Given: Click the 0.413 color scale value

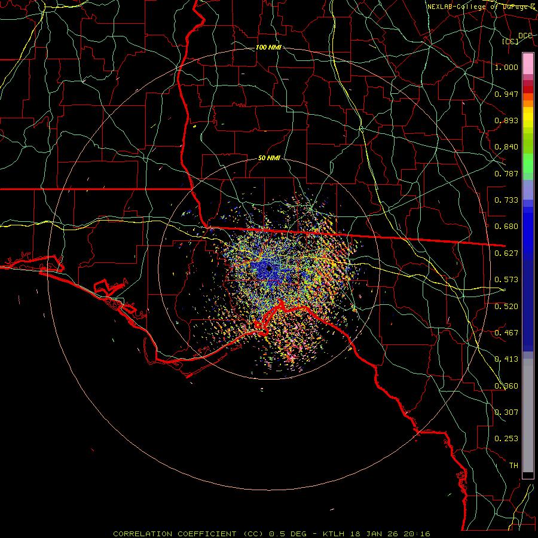Looking at the screenshot, I should [x=506, y=359].
